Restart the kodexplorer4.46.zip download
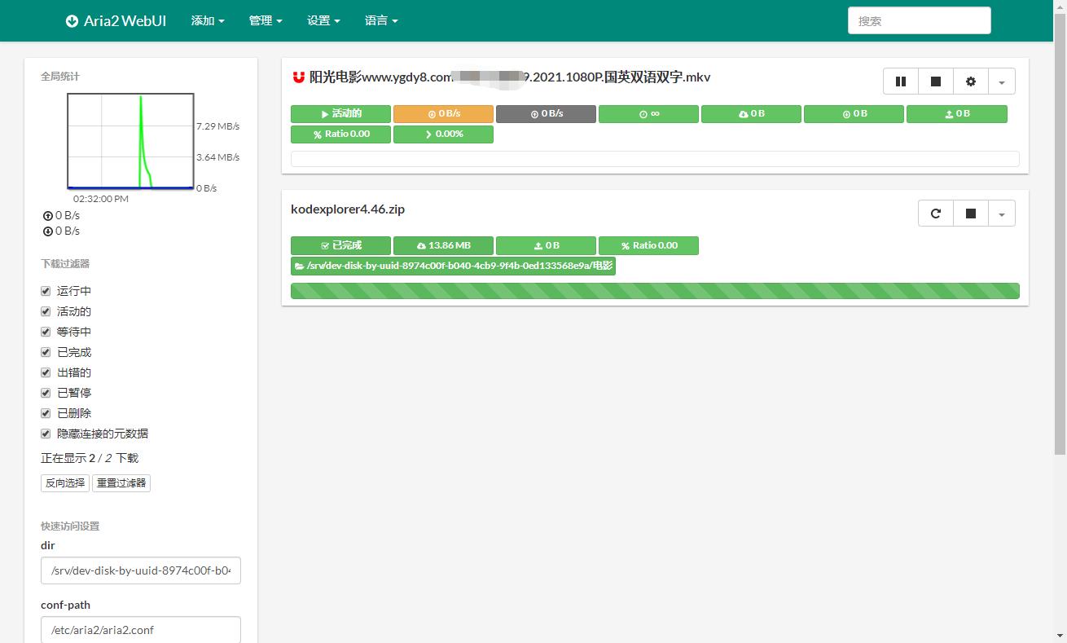 point(936,214)
